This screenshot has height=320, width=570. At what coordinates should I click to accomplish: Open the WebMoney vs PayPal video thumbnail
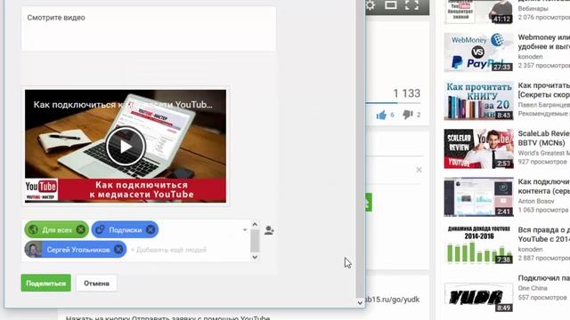coord(479,52)
